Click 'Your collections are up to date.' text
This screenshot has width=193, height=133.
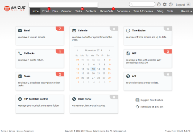pyautogui.click(x=142, y=83)
